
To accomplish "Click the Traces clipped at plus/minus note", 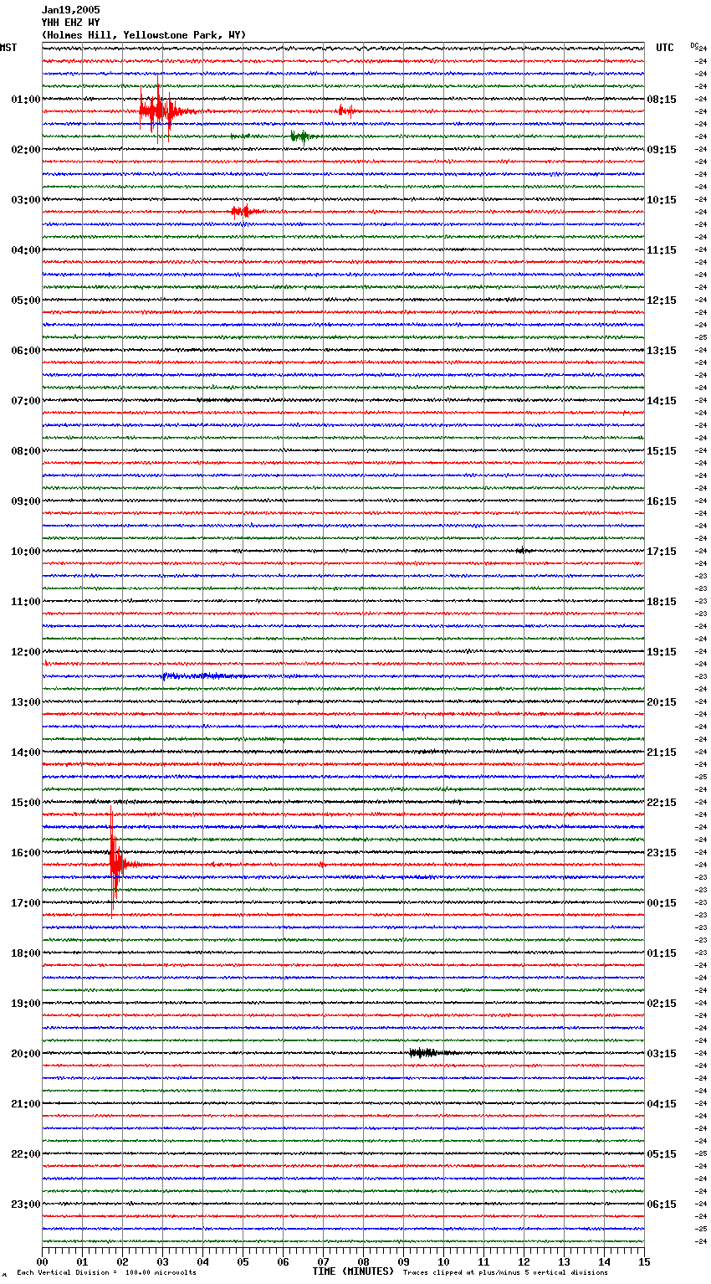I will pyautogui.click(x=505, y=1272).
